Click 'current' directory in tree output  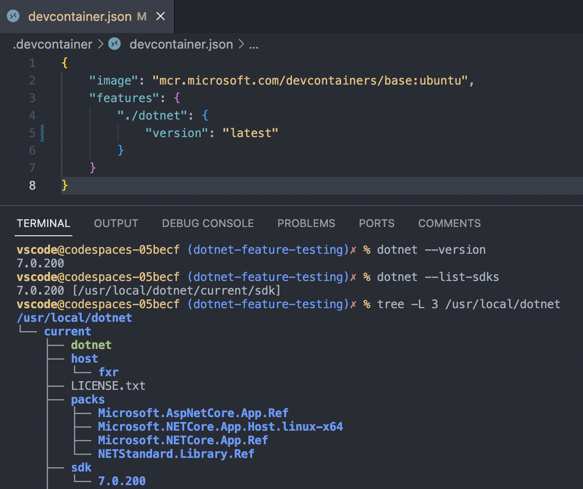coord(68,332)
